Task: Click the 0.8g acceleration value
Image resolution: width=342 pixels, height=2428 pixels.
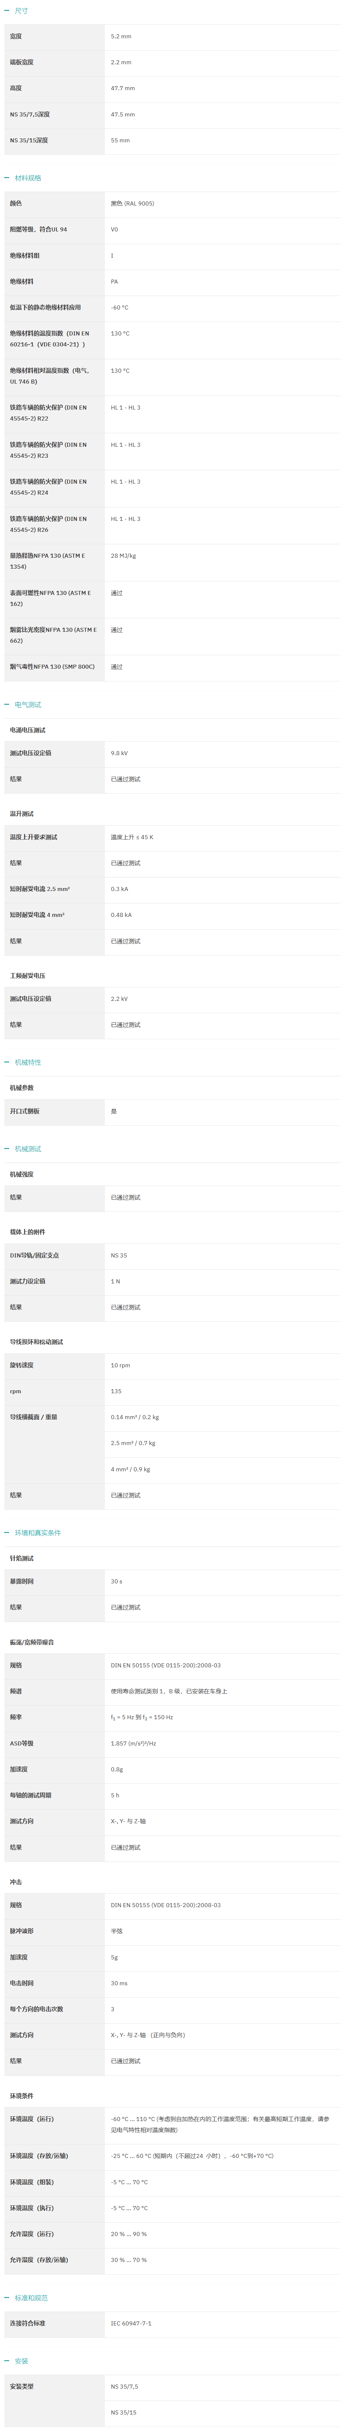Action: pyautogui.click(x=117, y=1769)
